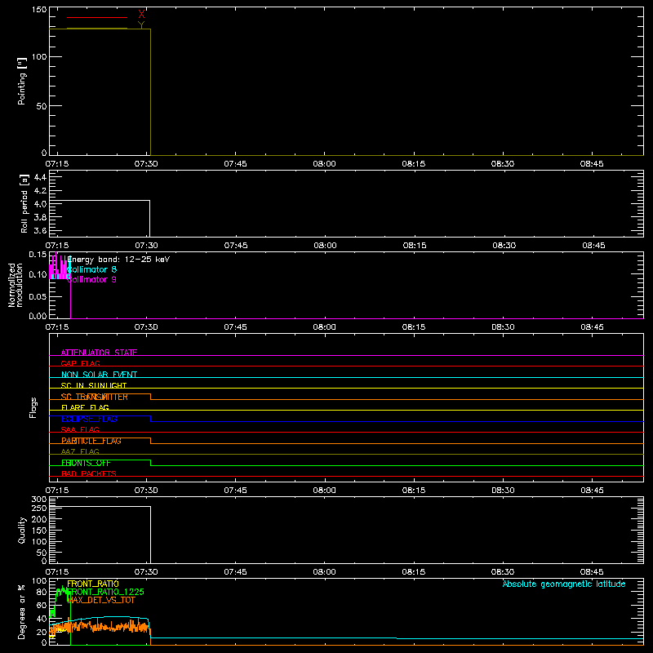Select the ECLIPSE_FLAG label
The image size is (653, 653).
pos(89,419)
